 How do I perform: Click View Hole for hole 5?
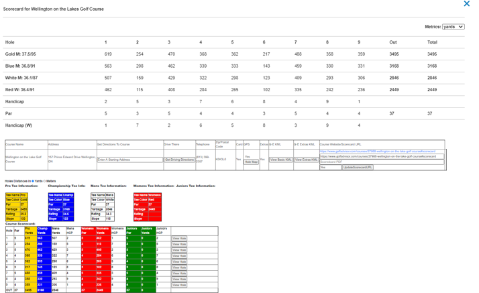click(179, 261)
